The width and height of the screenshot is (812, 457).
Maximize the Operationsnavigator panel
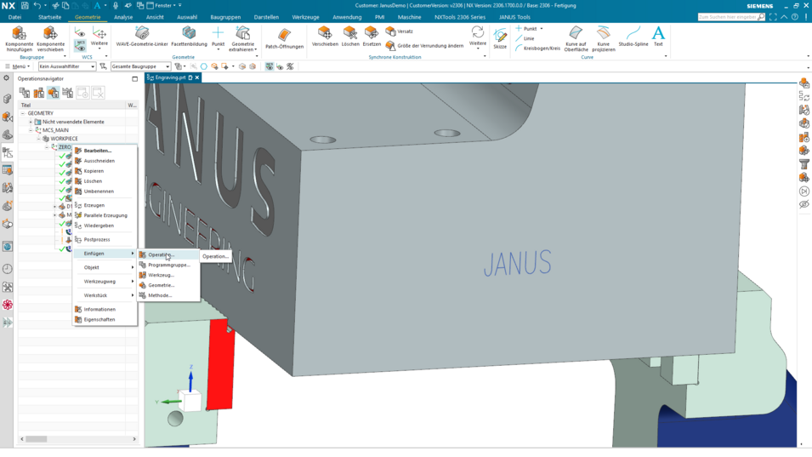click(x=134, y=79)
